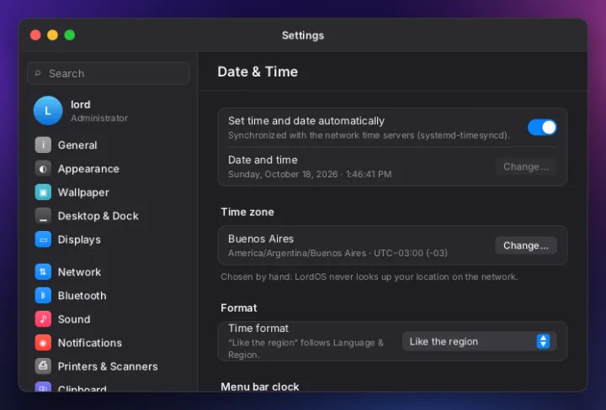The height and width of the screenshot is (410, 606).
Task: Click the Synchronized with network servers text
Action: tap(369, 135)
